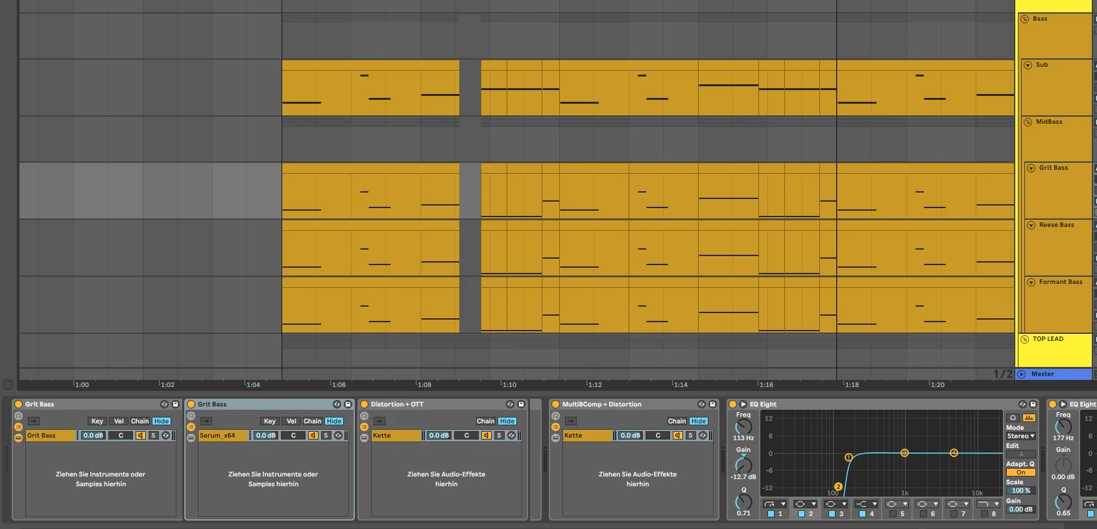This screenshot has height=529, width=1097.
Task: Mute the Grit Bass chain speaker button
Action: [140, 436]
